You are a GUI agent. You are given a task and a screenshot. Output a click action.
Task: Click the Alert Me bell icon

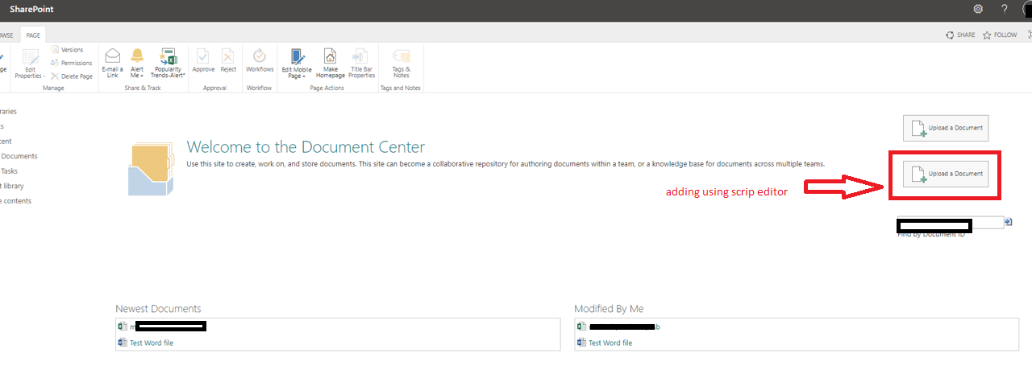[x=137, y=55]
